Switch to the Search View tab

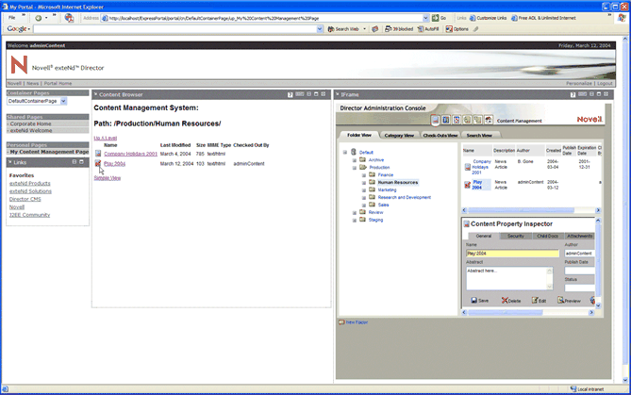pos(479,135)
